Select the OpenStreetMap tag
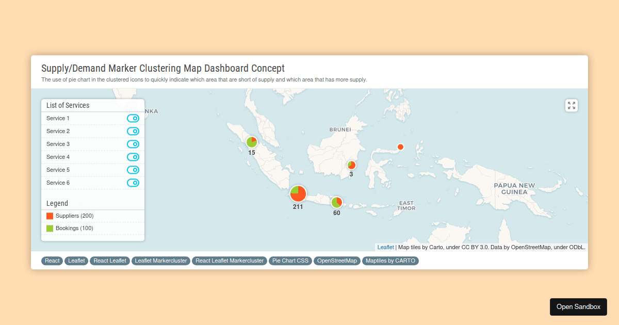 337,261
